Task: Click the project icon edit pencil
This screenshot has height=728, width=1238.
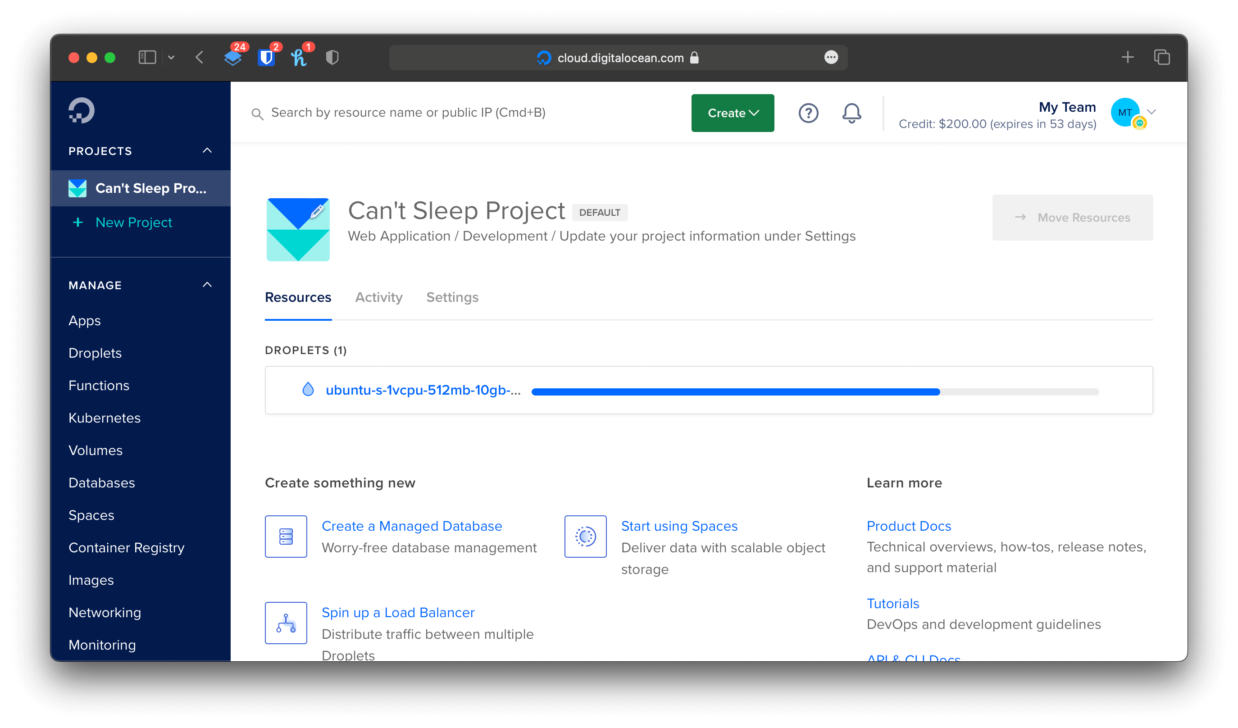Action: tap(317, 211)
